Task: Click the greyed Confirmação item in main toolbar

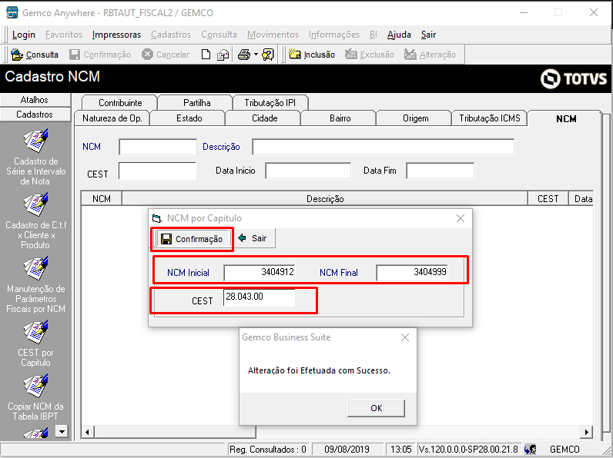Action: point(100,55)
